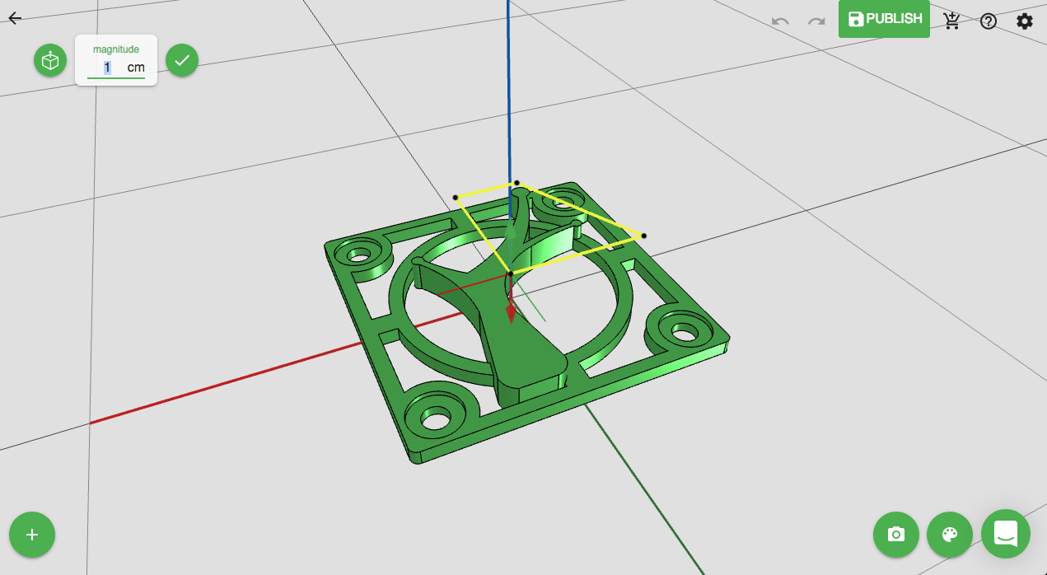This screenshot has width=1047, height=575.
Task: Open the color palette button
Action: [950, 535]
